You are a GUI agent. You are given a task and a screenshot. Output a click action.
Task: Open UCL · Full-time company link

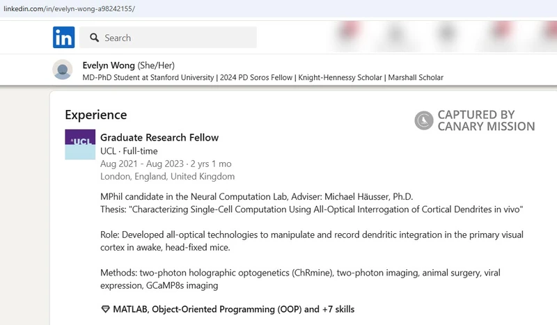coord(129,151)
